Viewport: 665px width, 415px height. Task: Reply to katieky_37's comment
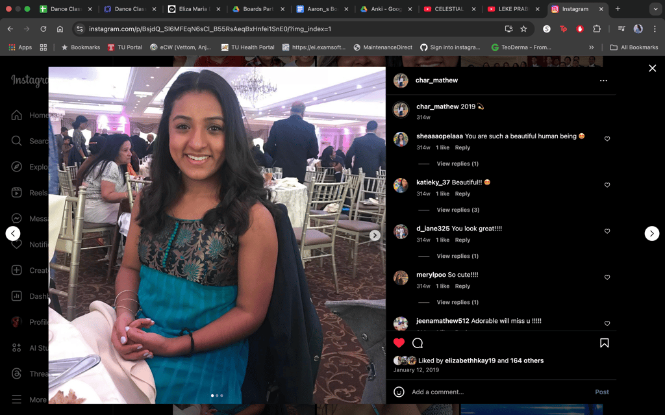[462, 194]
